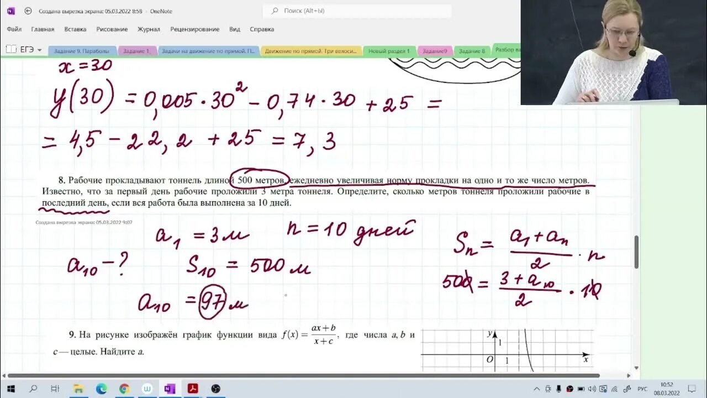Viewport: 707px width, 398px height.
Task: Click the Поиск (Alt+Ы) search field
Action: tap(358, 11)
